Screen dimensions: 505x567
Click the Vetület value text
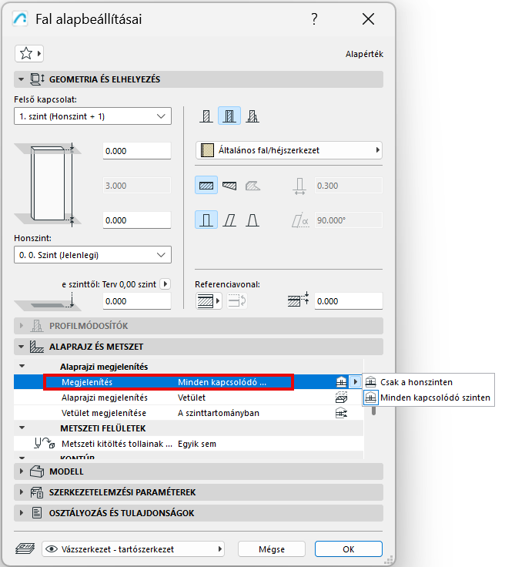192,398
